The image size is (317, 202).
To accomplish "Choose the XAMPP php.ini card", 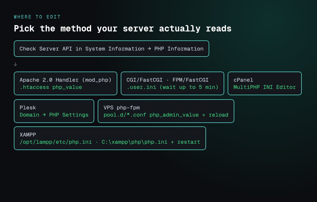I will pyautogui.click(x=110, y=138).
